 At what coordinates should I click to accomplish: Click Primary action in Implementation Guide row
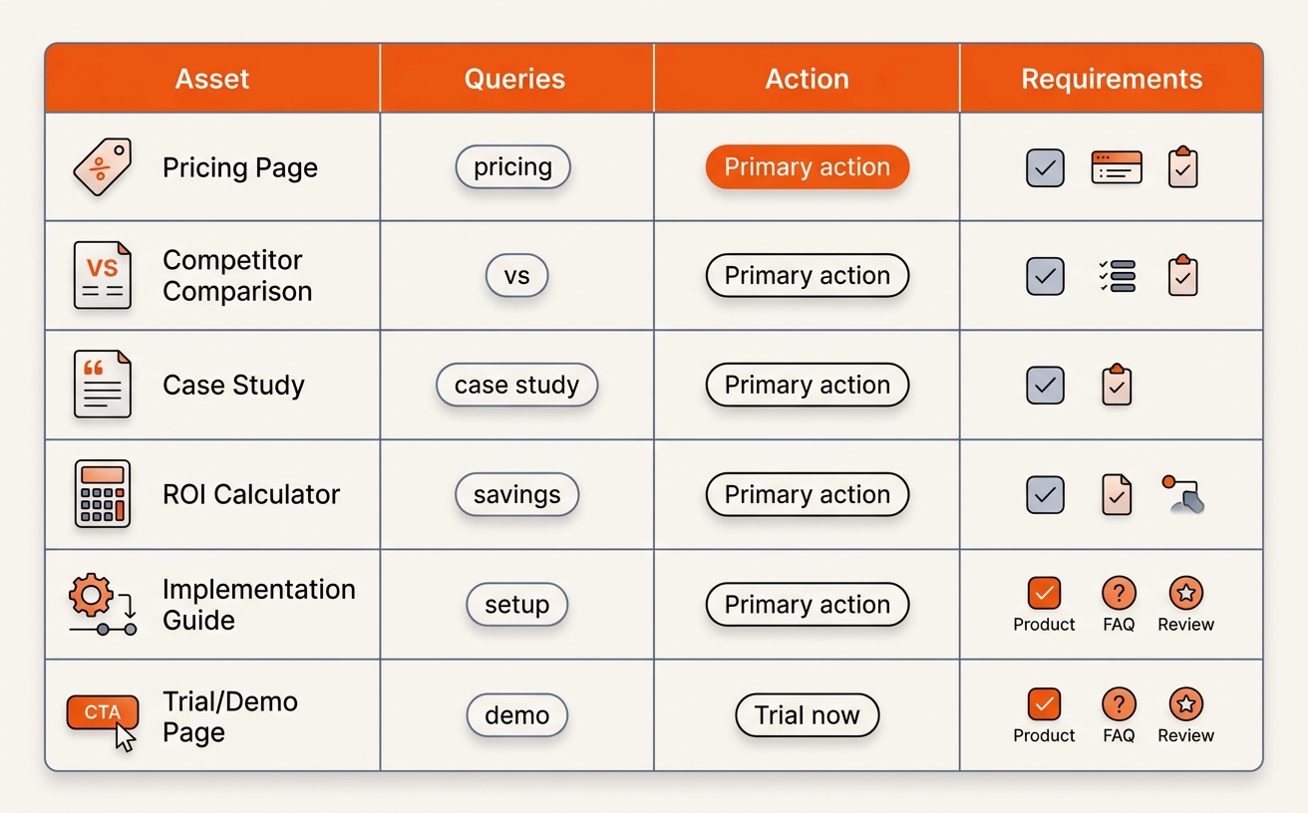[x=808, y=605]
